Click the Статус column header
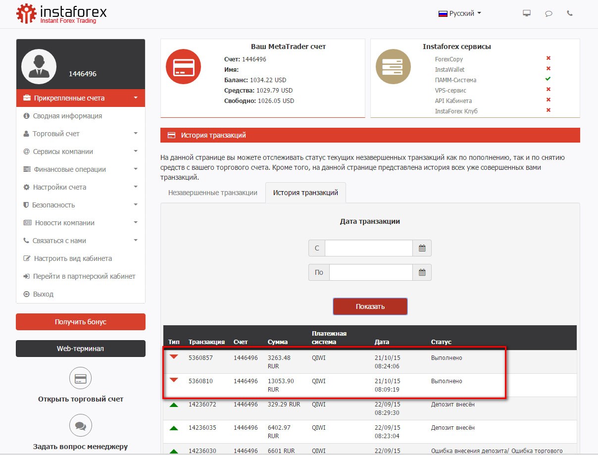598x455 pixels. 441,342
